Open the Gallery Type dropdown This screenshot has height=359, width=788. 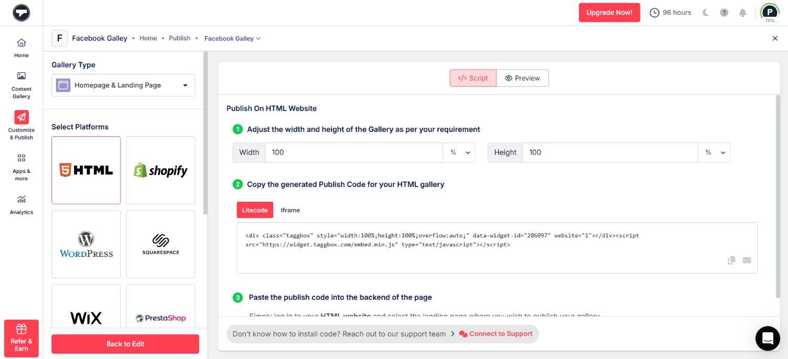point(122,85)
